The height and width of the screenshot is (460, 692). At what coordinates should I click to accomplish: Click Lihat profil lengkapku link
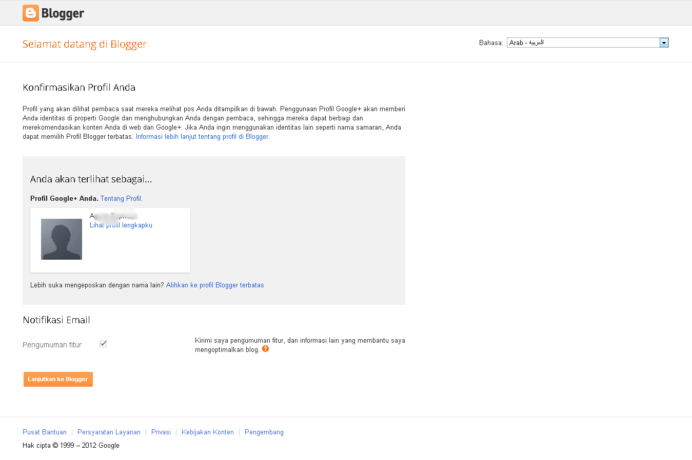(x=121, y=225)
